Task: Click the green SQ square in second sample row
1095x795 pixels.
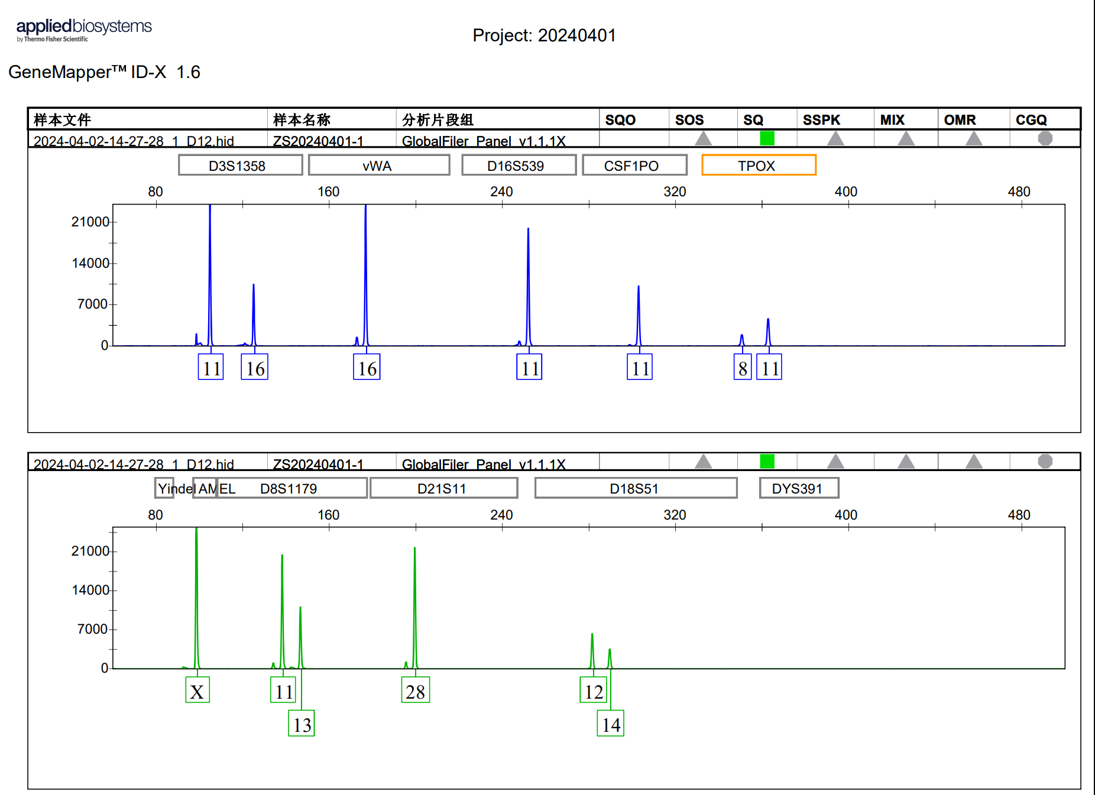Action: click(767, 461)
